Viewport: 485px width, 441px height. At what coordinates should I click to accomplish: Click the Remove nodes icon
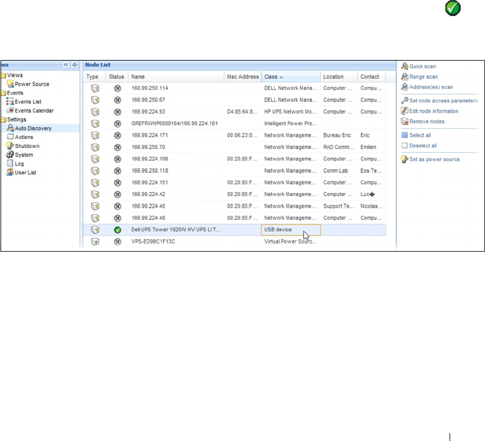404,121
